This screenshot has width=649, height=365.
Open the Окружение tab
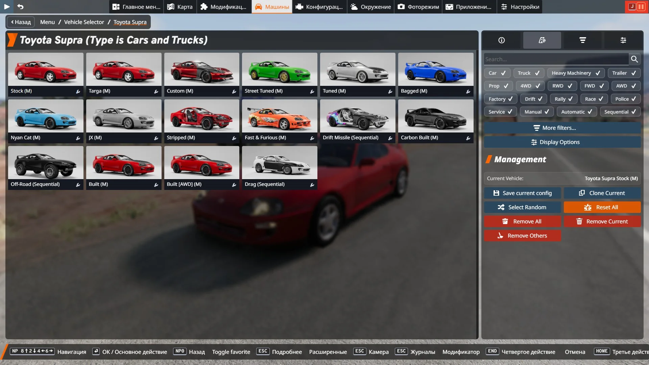[x=371, y=7]
